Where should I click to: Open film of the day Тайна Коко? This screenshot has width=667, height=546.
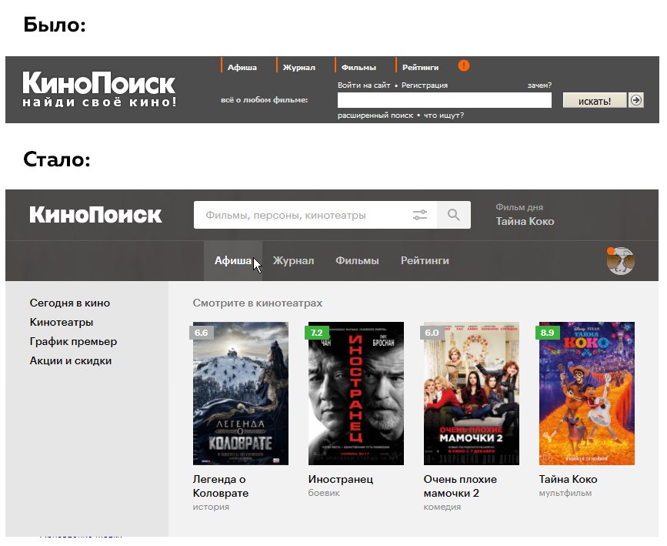tap(525, 222)
